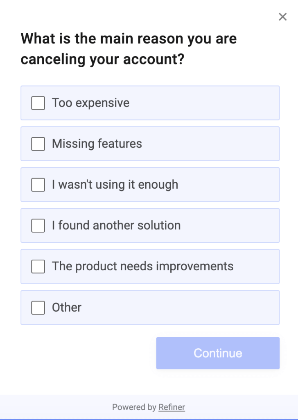
Task: Select the 'I wasn't using it enough' text
Action: tap(115, 185)
